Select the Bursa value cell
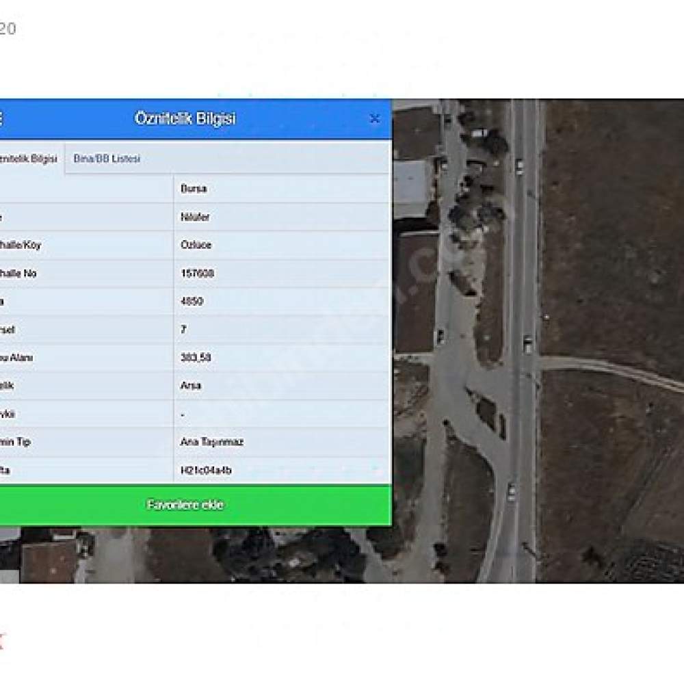Viewport: 684px width, 684px height. point(282,189)
